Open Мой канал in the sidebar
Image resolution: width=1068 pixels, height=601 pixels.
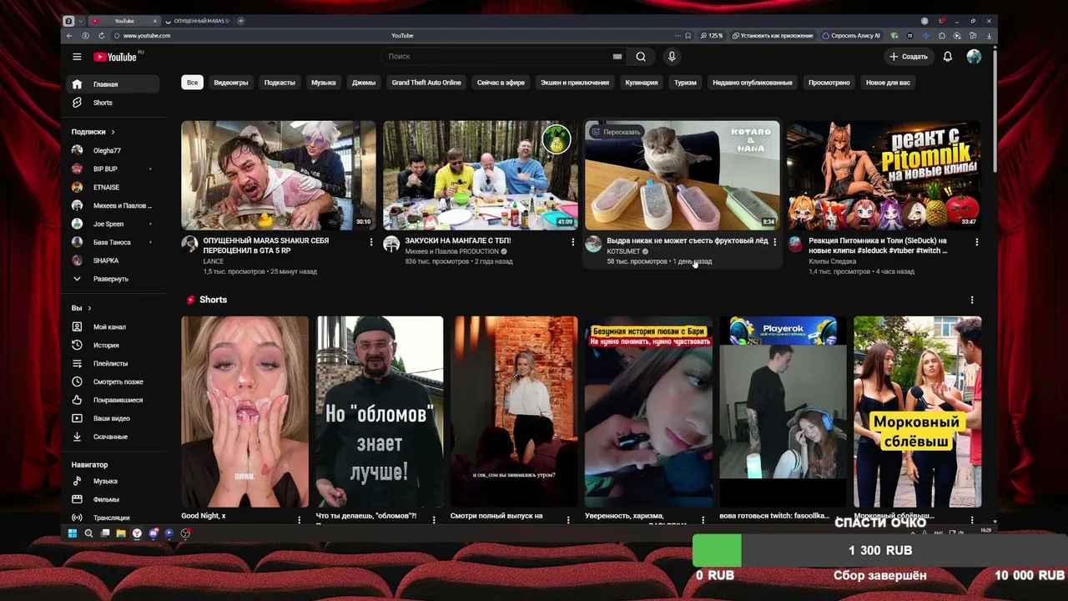pos(113,326)
